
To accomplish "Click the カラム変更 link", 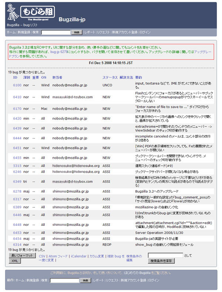I will pos(97,256).
